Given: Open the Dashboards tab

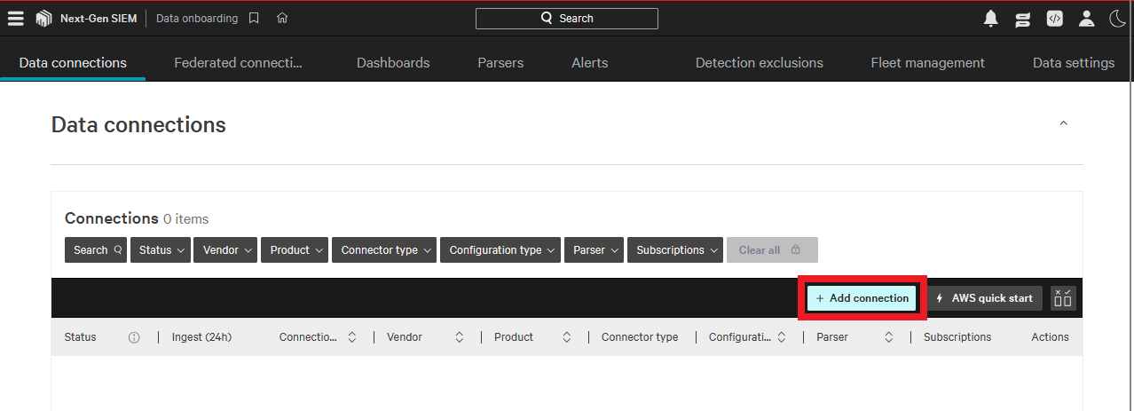Looking at the screenshot, I should coord(393,63).
